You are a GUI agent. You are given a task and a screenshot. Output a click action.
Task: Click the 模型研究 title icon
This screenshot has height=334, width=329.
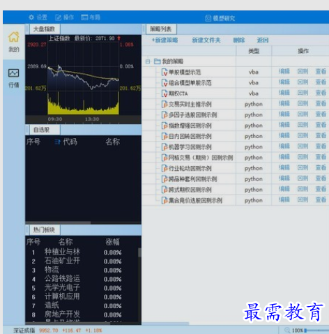(x=208, y=18)
